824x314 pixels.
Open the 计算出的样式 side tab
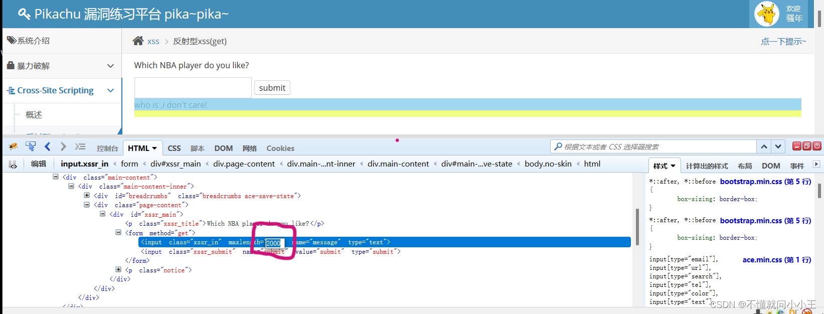point(707,166)
